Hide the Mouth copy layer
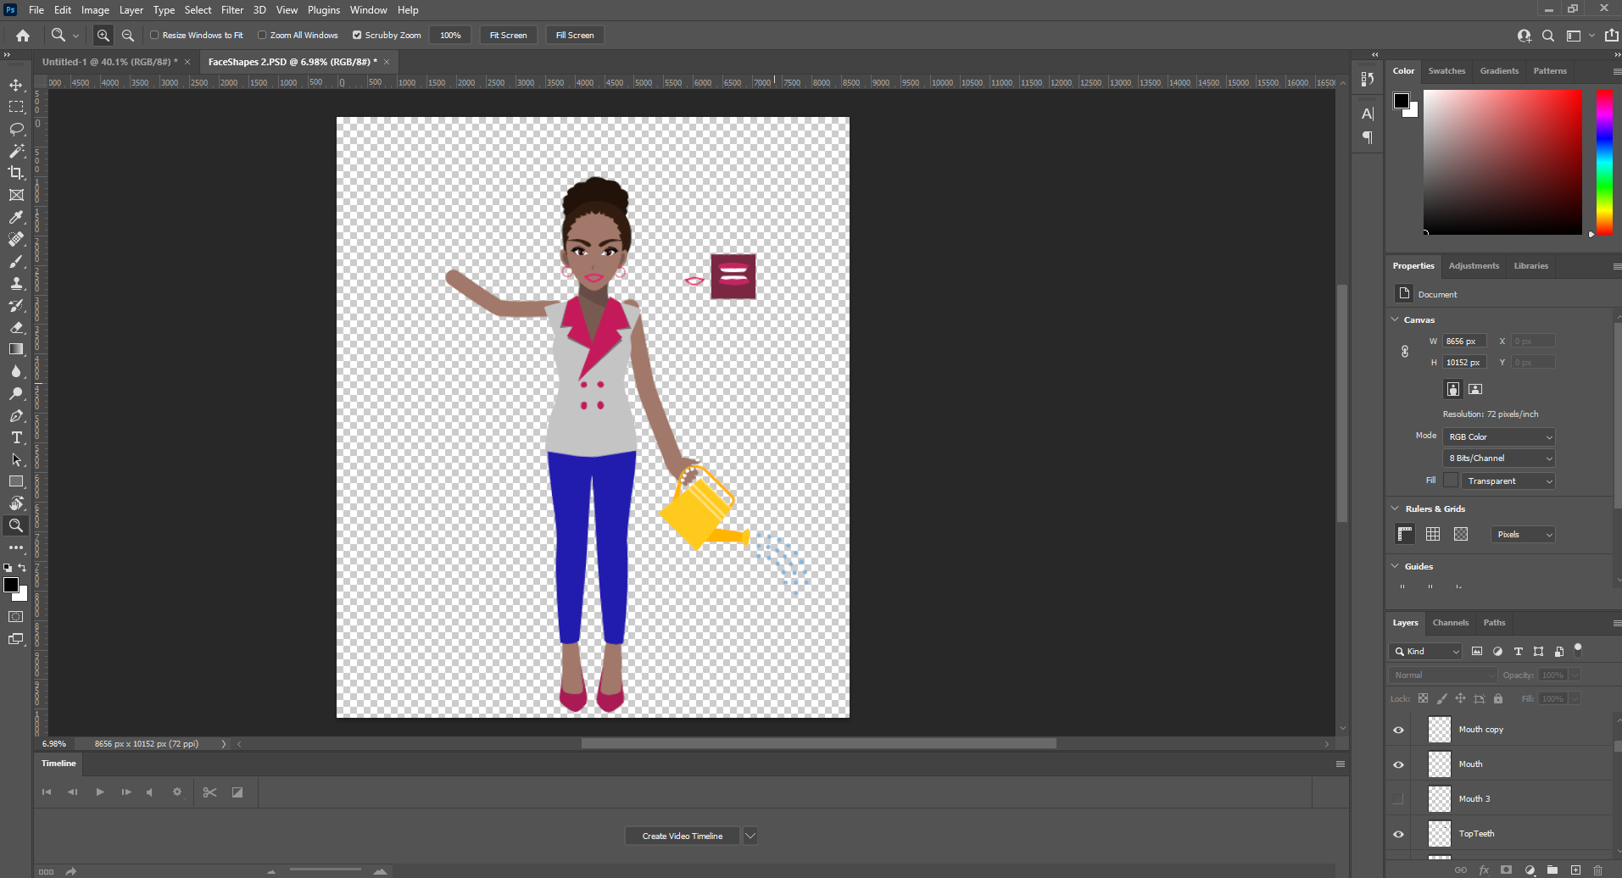The width and height of the screenshot is (1622, 878). 1398,729
